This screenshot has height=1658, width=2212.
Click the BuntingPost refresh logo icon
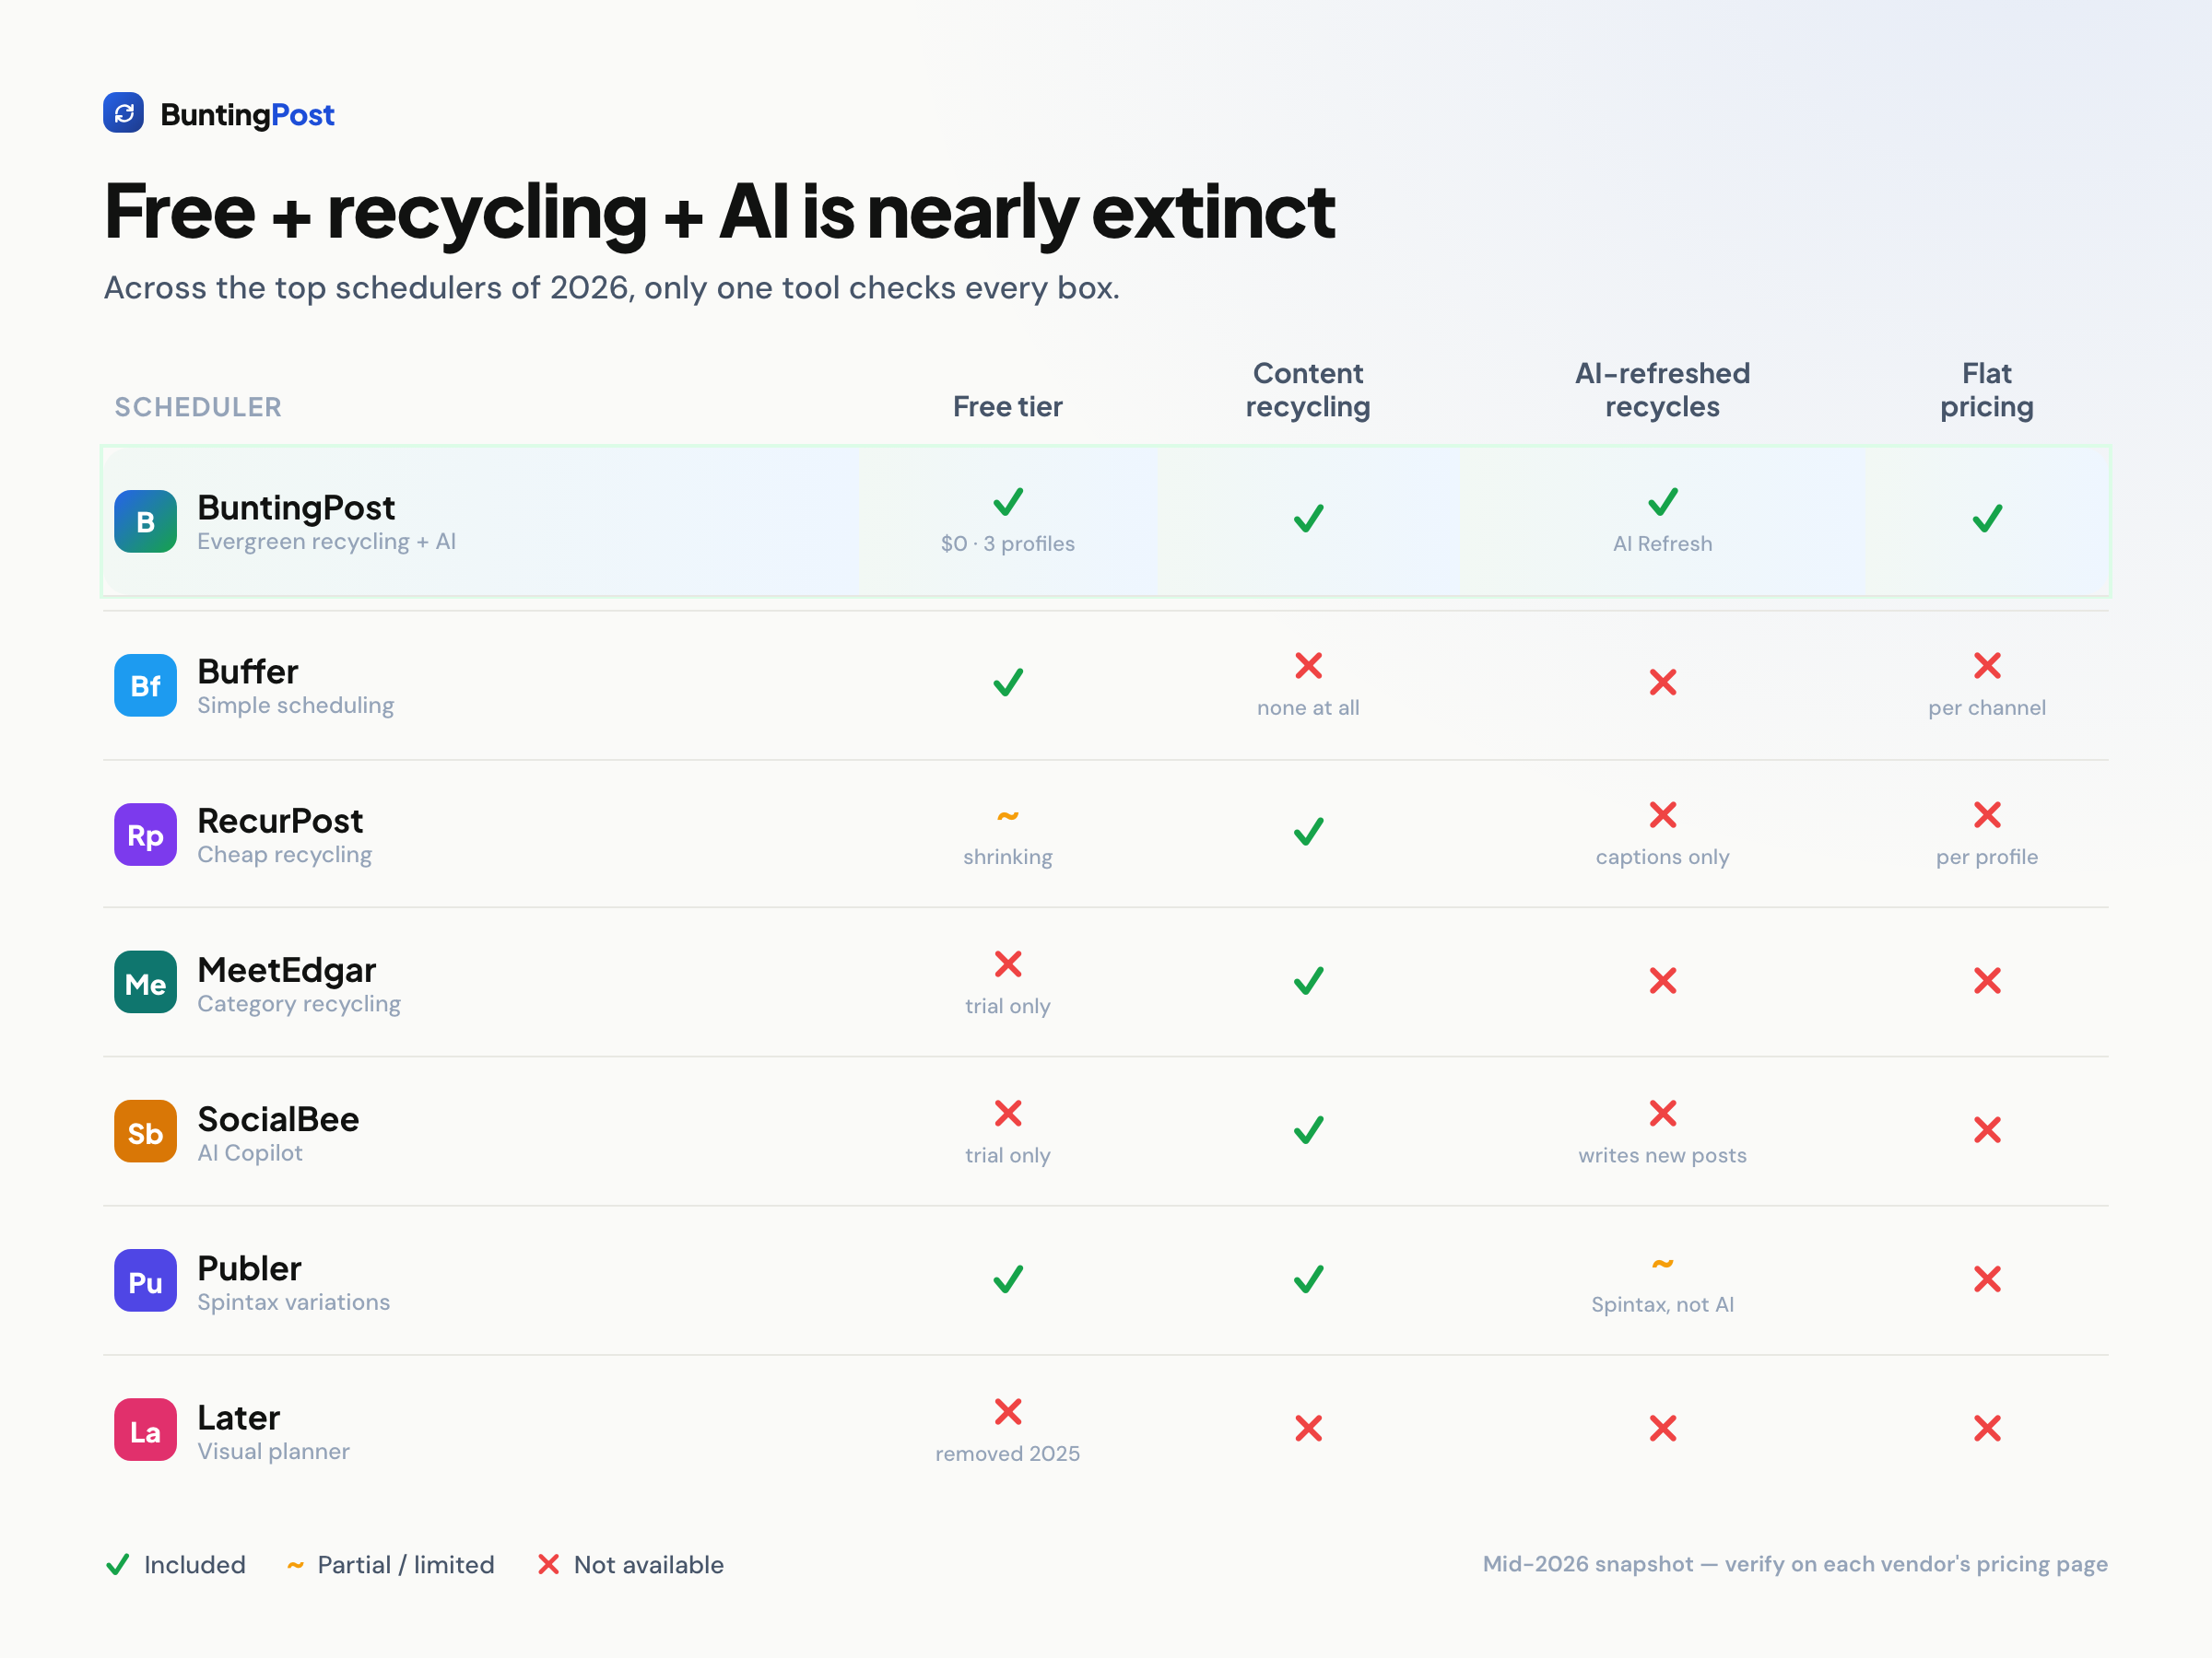(123, 113)
